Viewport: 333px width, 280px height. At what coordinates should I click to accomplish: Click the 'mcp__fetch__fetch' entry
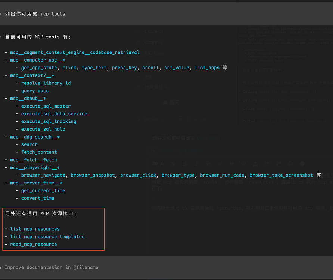34,160
